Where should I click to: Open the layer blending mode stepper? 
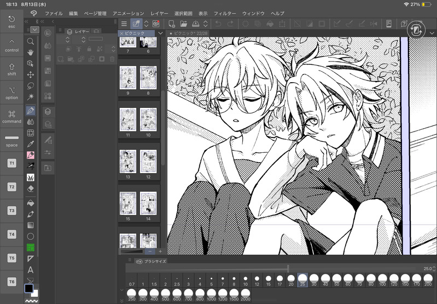[67, 40]
